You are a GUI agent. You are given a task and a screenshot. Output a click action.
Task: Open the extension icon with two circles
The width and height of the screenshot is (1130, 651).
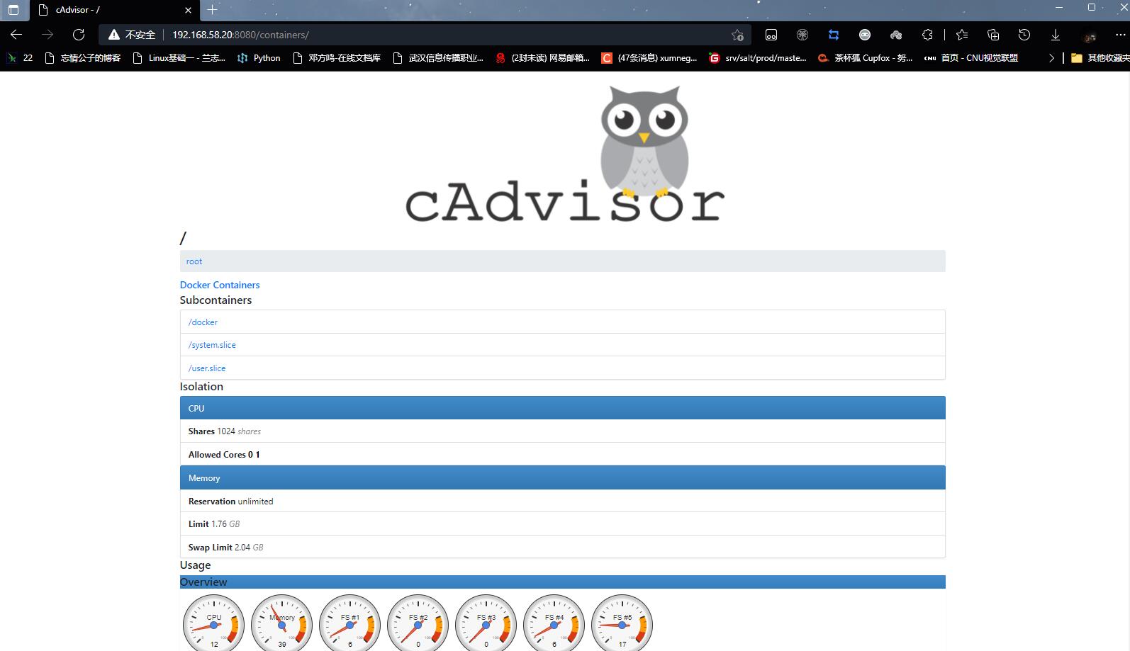click(771, 35)
